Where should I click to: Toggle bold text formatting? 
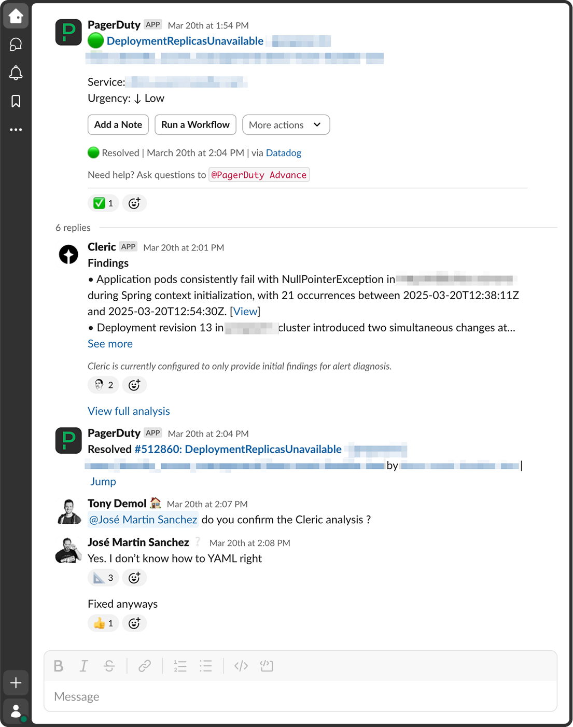(x=59, y=666)
